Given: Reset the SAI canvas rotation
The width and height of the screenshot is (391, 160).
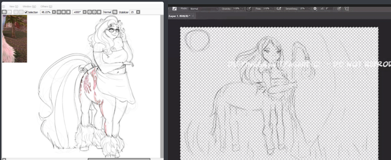Looking at the screenshot, I should 99,12.
